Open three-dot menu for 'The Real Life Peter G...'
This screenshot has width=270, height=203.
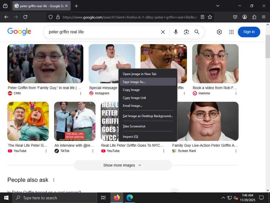tap(46, 151)
